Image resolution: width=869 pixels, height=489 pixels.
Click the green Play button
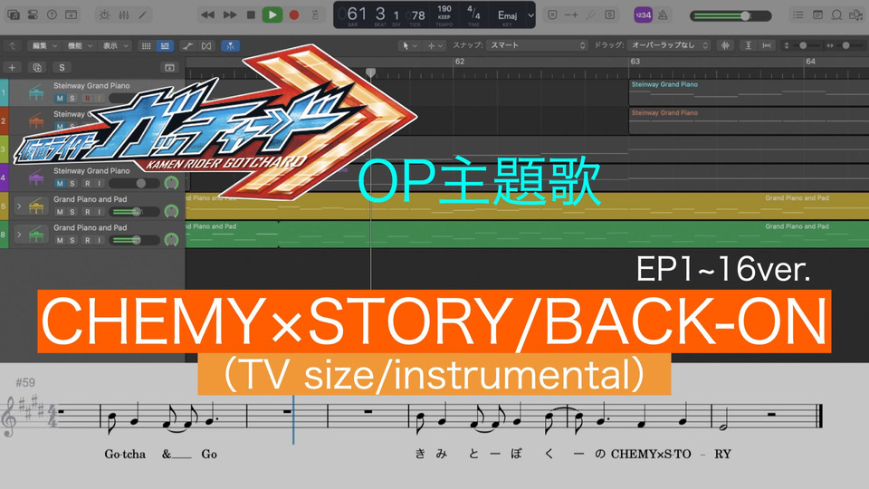272,15
